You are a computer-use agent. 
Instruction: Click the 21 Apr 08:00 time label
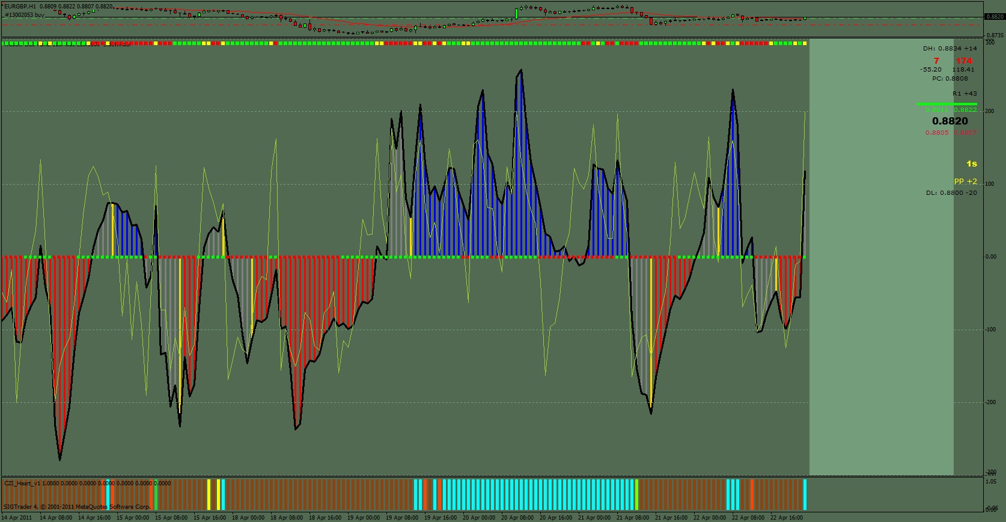point(633,517)
